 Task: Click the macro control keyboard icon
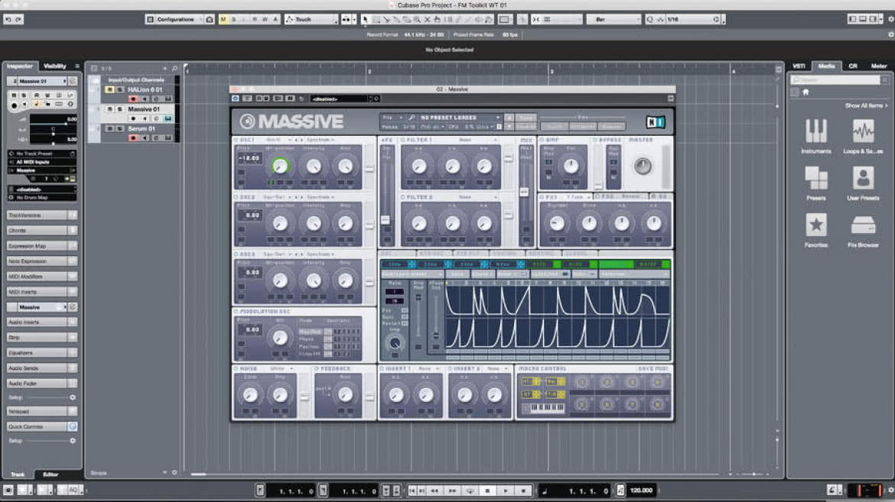(543, 408)
